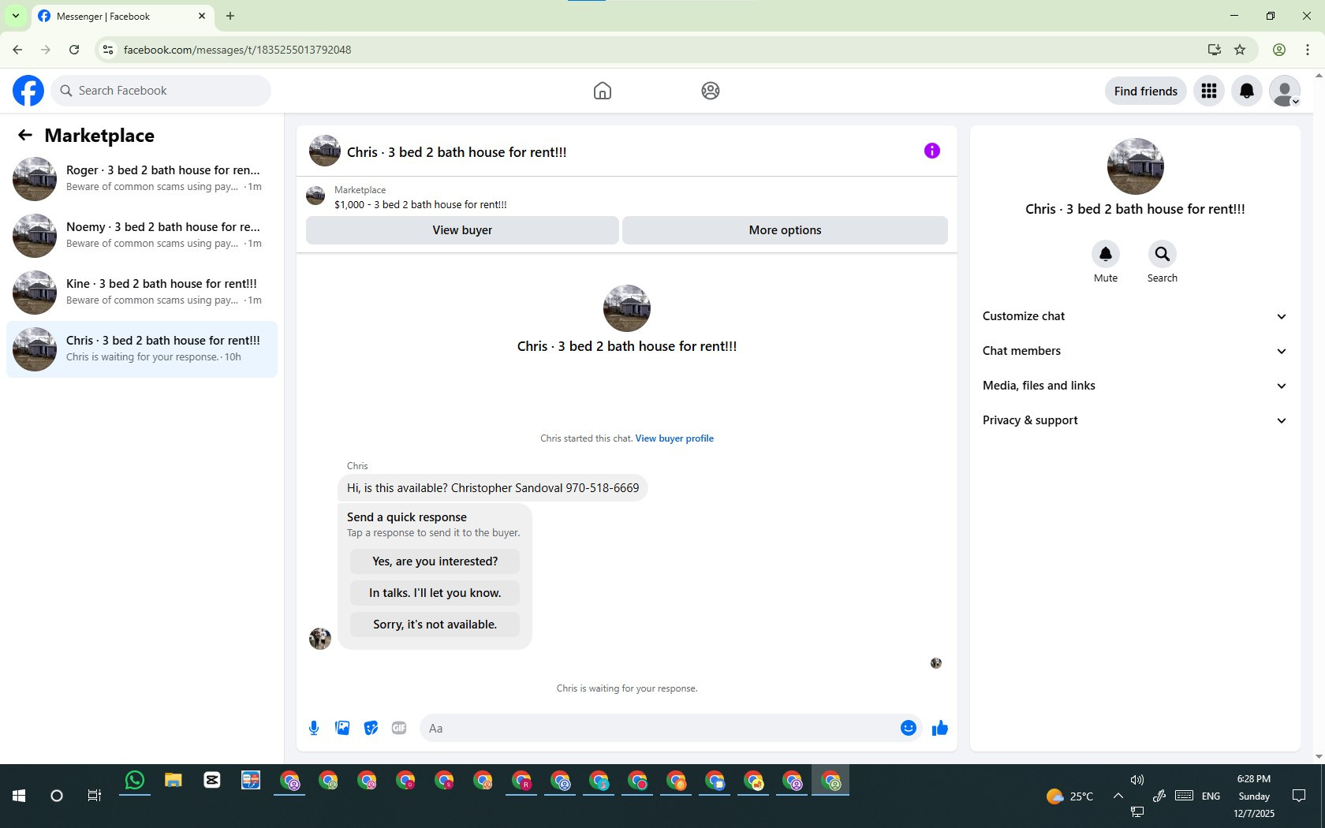Open Chrome's three-dot menu
Screen dimensions: 1325x828
pos(1308,50)
